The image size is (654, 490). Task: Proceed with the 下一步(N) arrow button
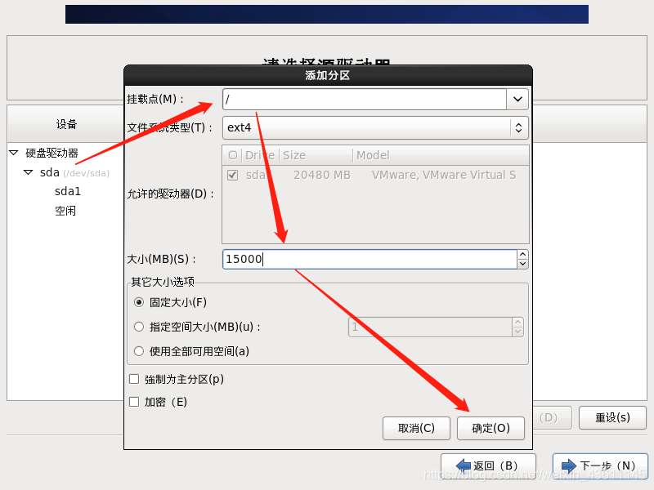600,465
